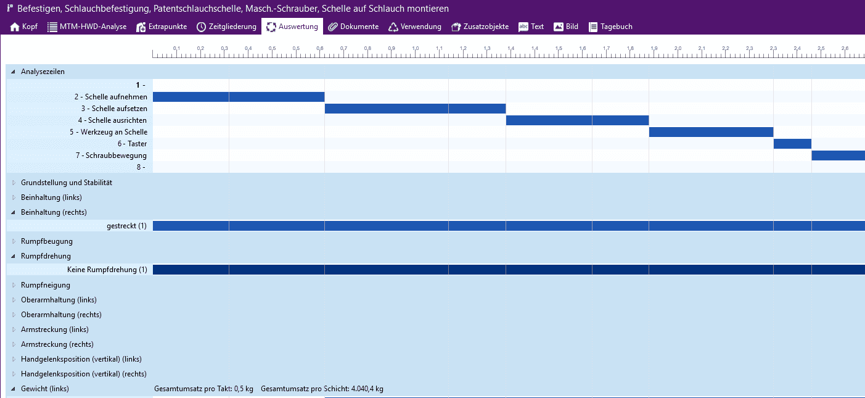This screenshot has height=398, width=865.
Task: Switch to the Text tab
Action: click(531, 27)
